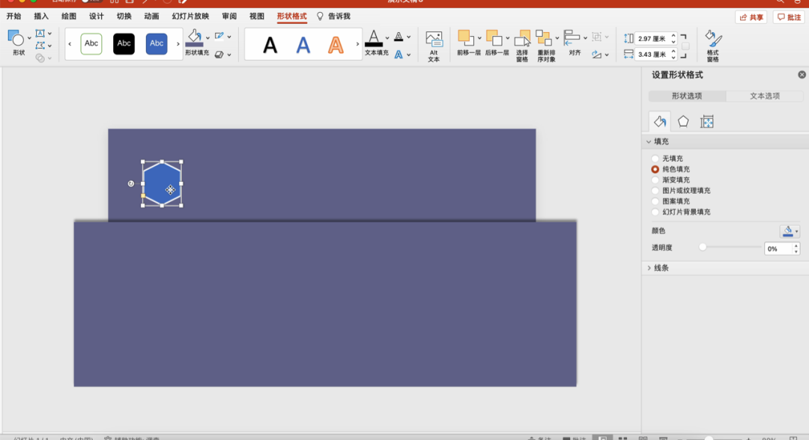Open the 选择窗格 selection pane
Screen dimensions: 809x440
(x=522, y=46)
